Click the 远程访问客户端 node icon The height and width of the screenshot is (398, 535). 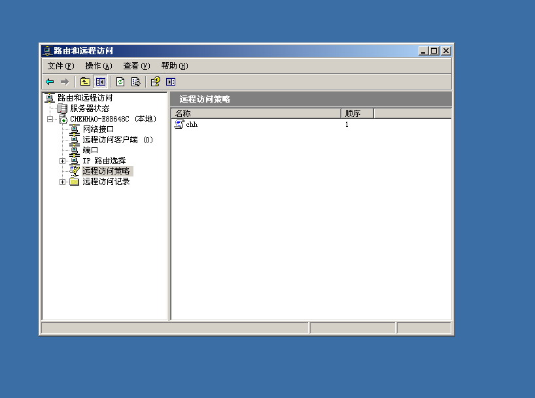click(75, 140)
